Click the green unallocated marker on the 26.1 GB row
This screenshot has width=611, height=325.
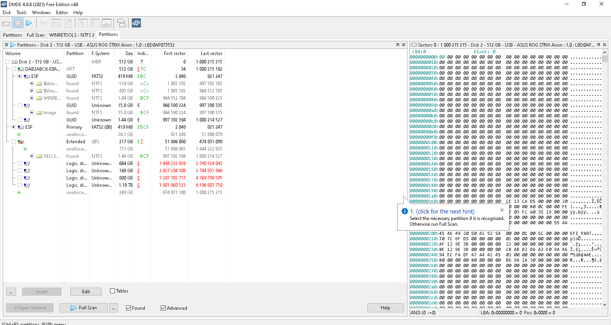(19, 134)
